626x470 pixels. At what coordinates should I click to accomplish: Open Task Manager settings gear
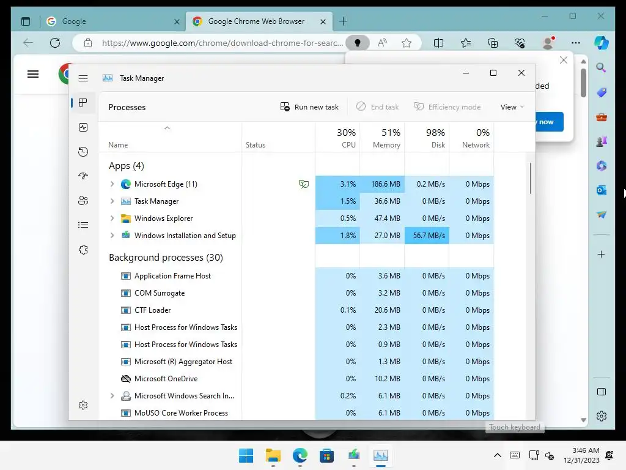coord(83,405)
